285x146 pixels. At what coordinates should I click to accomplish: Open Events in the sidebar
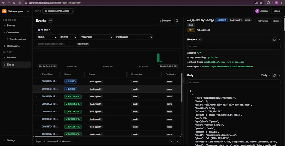pos(16,65)
